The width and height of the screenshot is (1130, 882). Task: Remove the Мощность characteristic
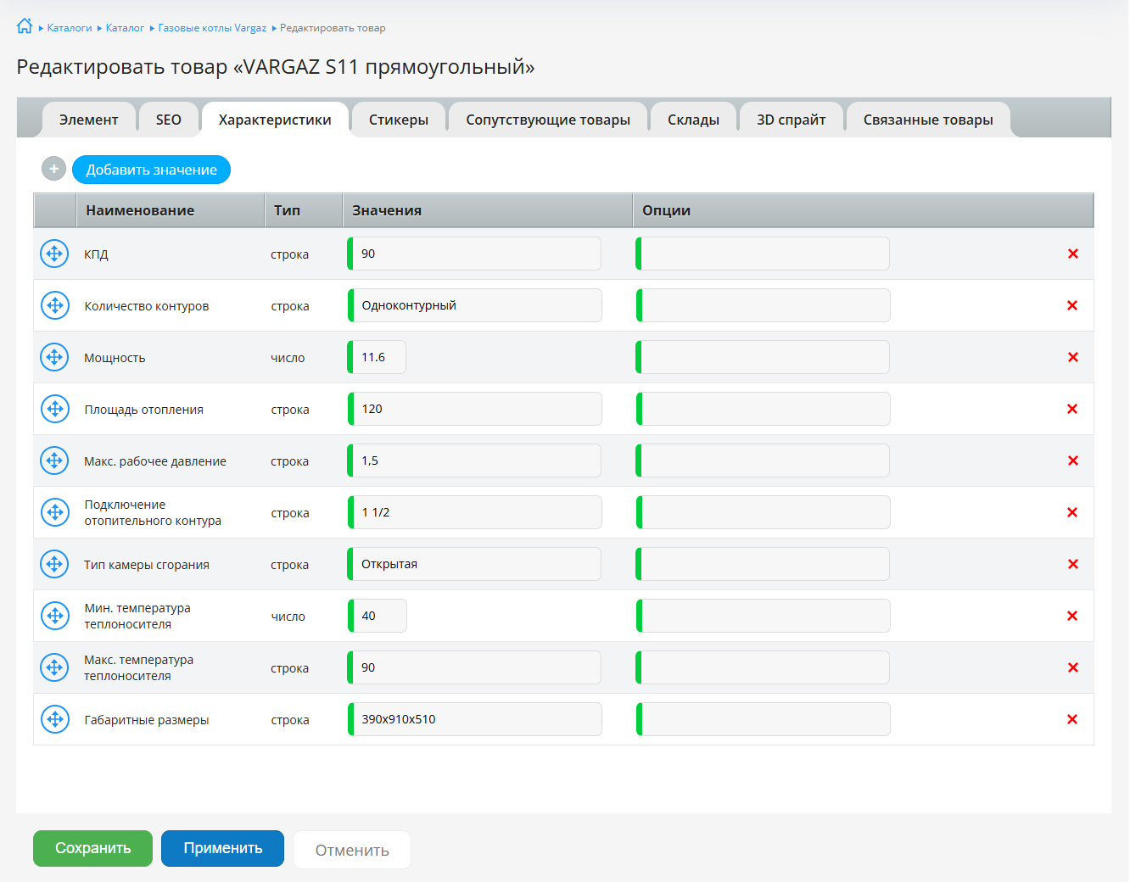[1072, 357]
